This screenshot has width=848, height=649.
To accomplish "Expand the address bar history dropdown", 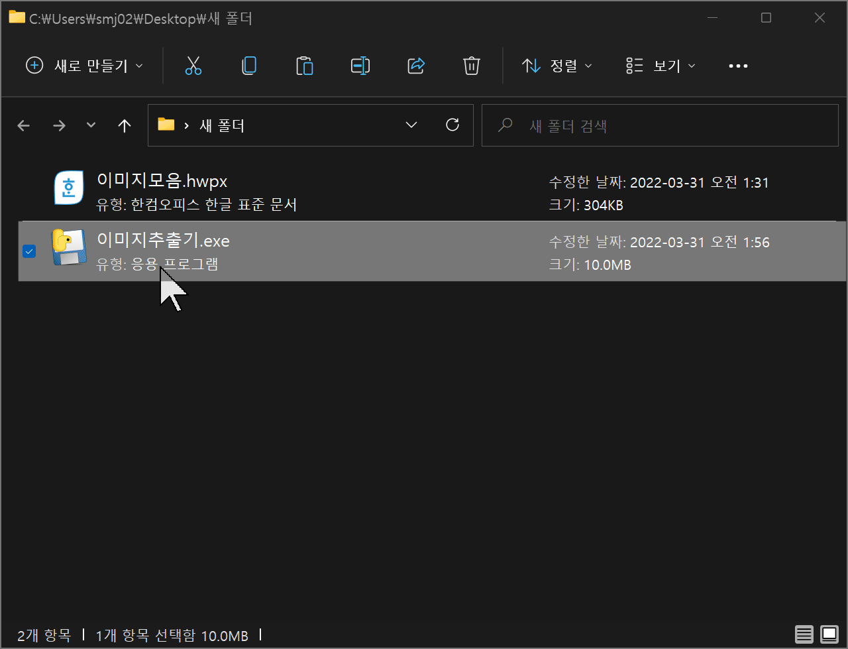I will (411, 125).
